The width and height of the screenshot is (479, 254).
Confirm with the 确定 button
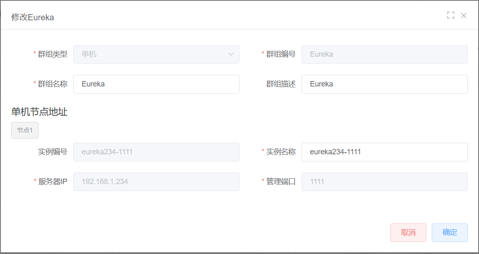point(450,232)
